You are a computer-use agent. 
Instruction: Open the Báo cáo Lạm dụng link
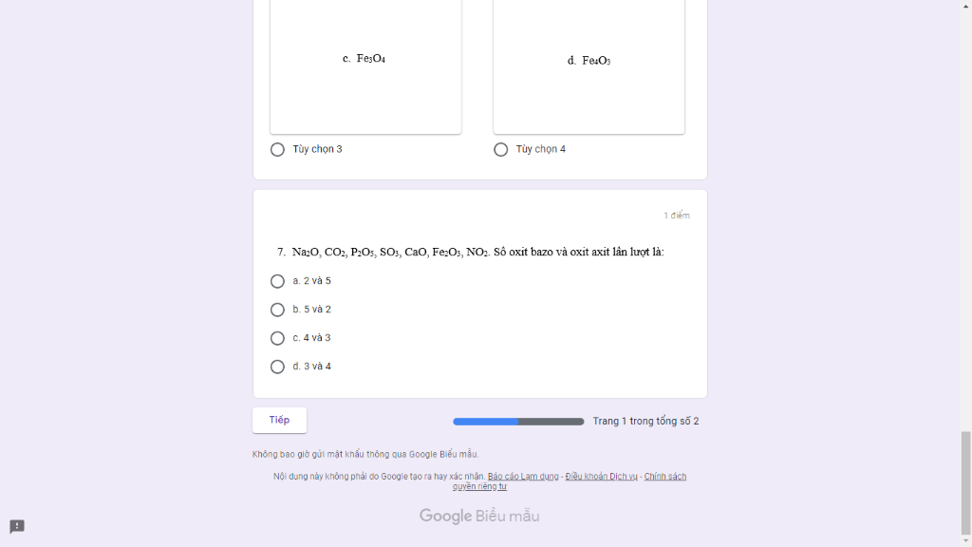[x=523, y=477]
